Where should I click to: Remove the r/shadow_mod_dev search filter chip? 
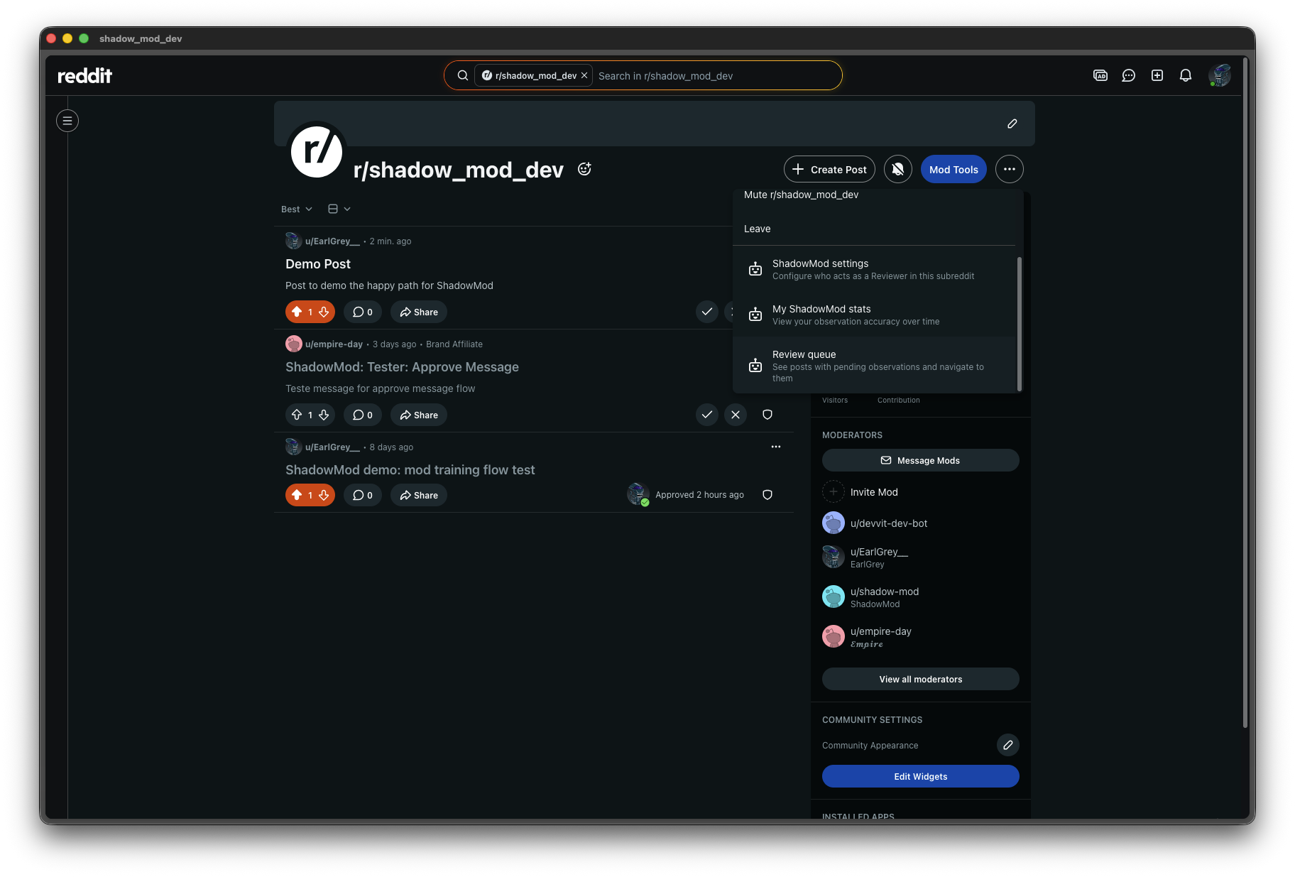pyautogui.click(x=584, y=75)
